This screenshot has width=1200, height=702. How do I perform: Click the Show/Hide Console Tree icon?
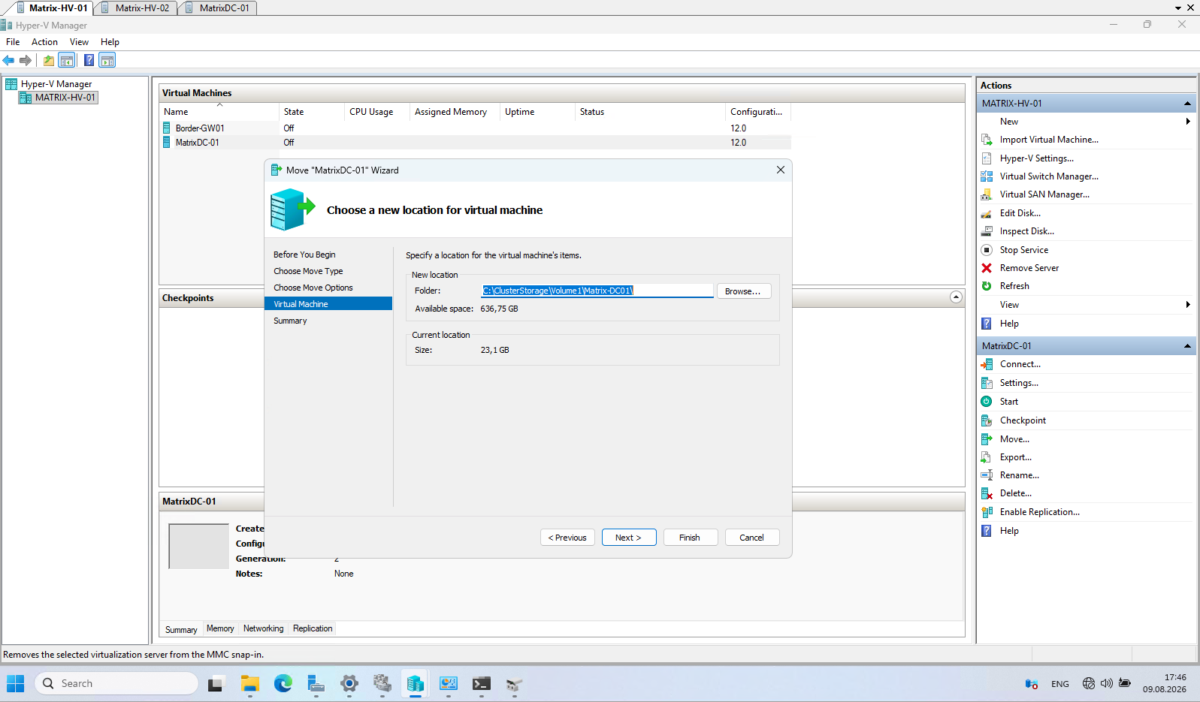67,60
